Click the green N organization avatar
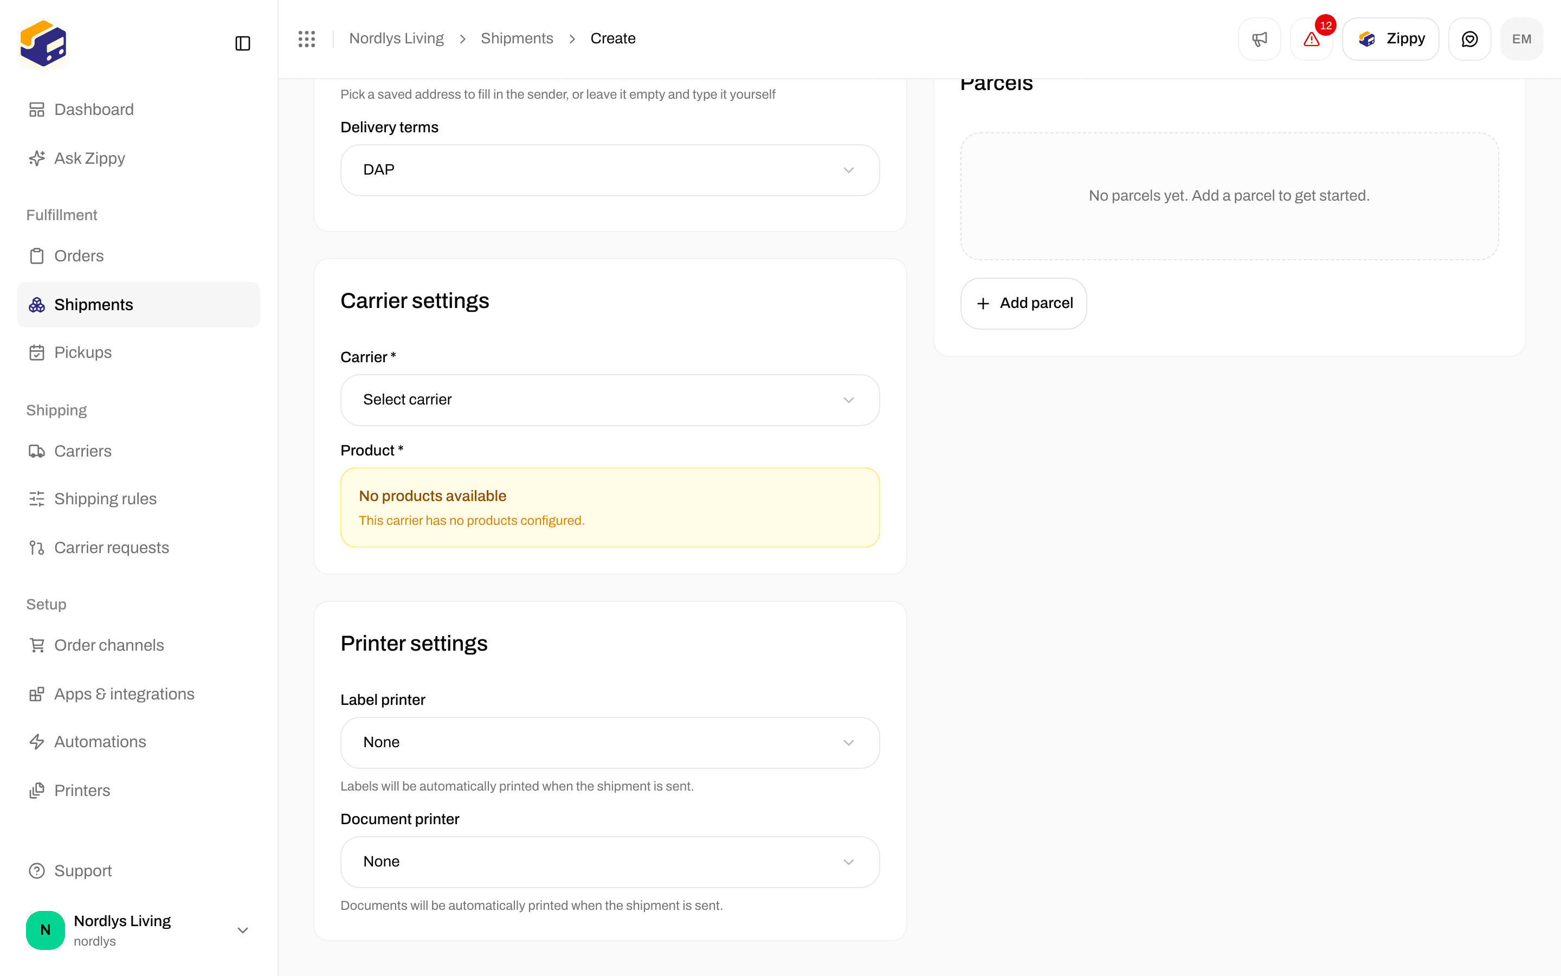 point(45,930)
